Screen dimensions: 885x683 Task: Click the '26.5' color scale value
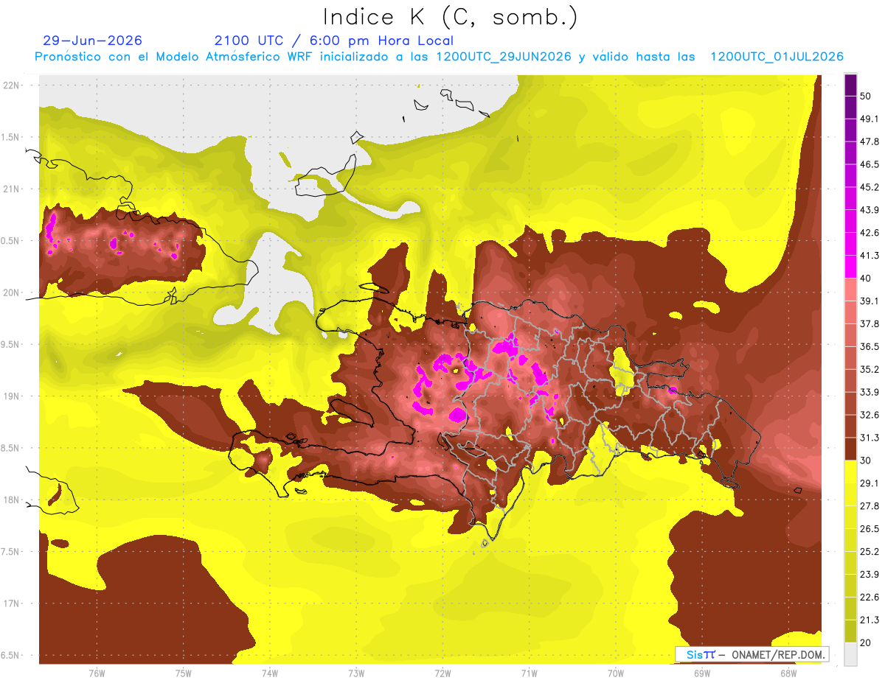(870, 529)
